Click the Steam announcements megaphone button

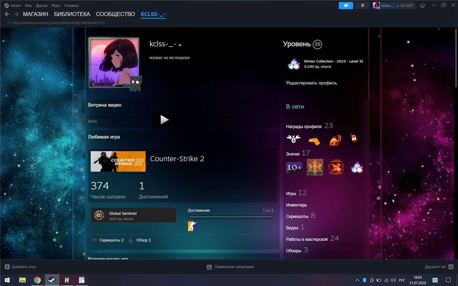[x=346, y=5]
